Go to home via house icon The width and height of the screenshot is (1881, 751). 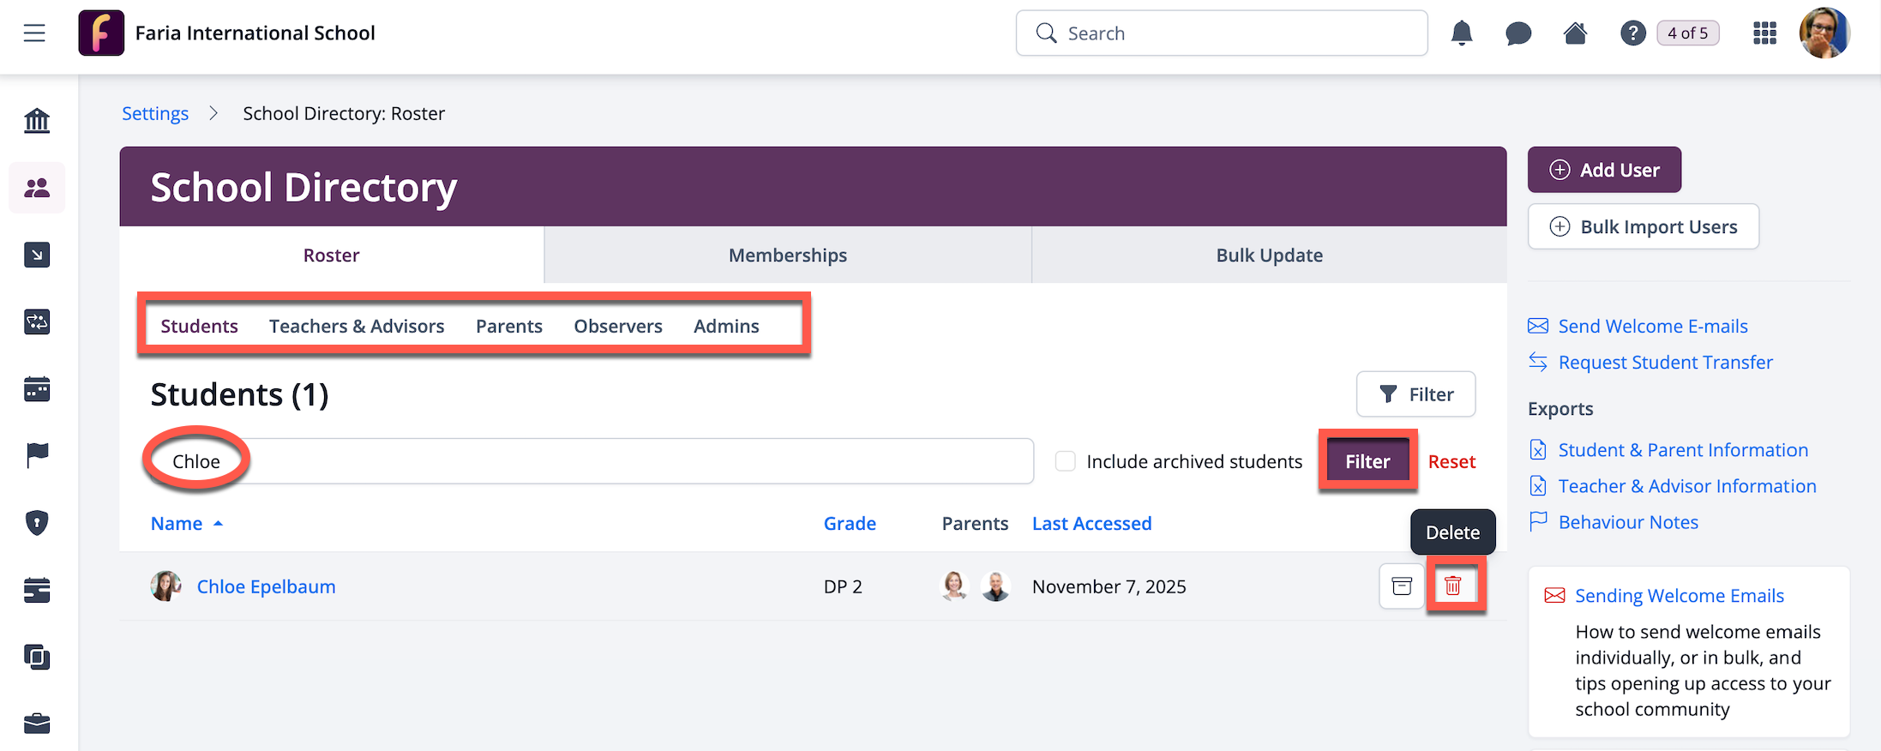[x=1575, y=33]
